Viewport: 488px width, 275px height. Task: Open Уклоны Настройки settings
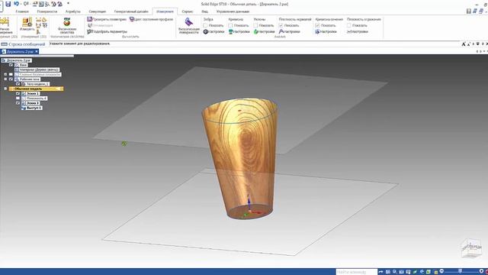coord(265,31)
